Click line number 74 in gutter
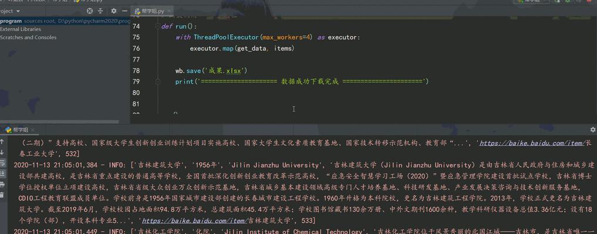The width and height of the screenshot is (597, 234). (x=136, y=26)
